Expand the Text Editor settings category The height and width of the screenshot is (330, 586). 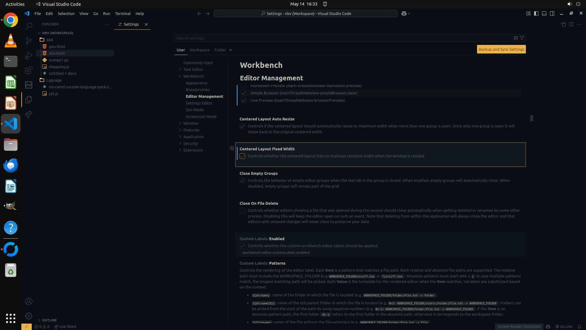pos(193,69)
